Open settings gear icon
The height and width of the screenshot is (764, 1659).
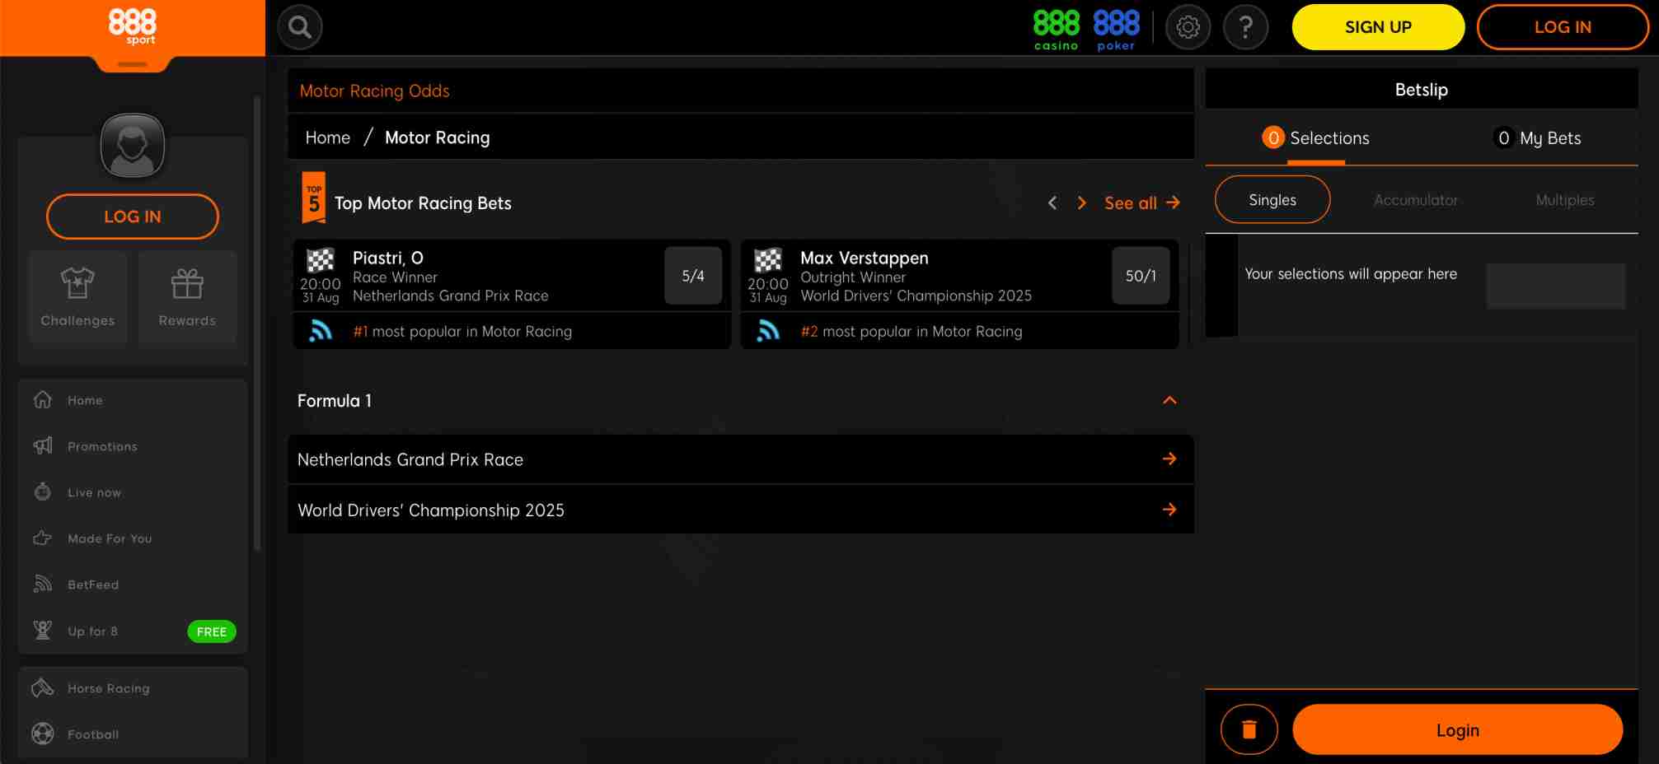click(x=1188, y=27)
